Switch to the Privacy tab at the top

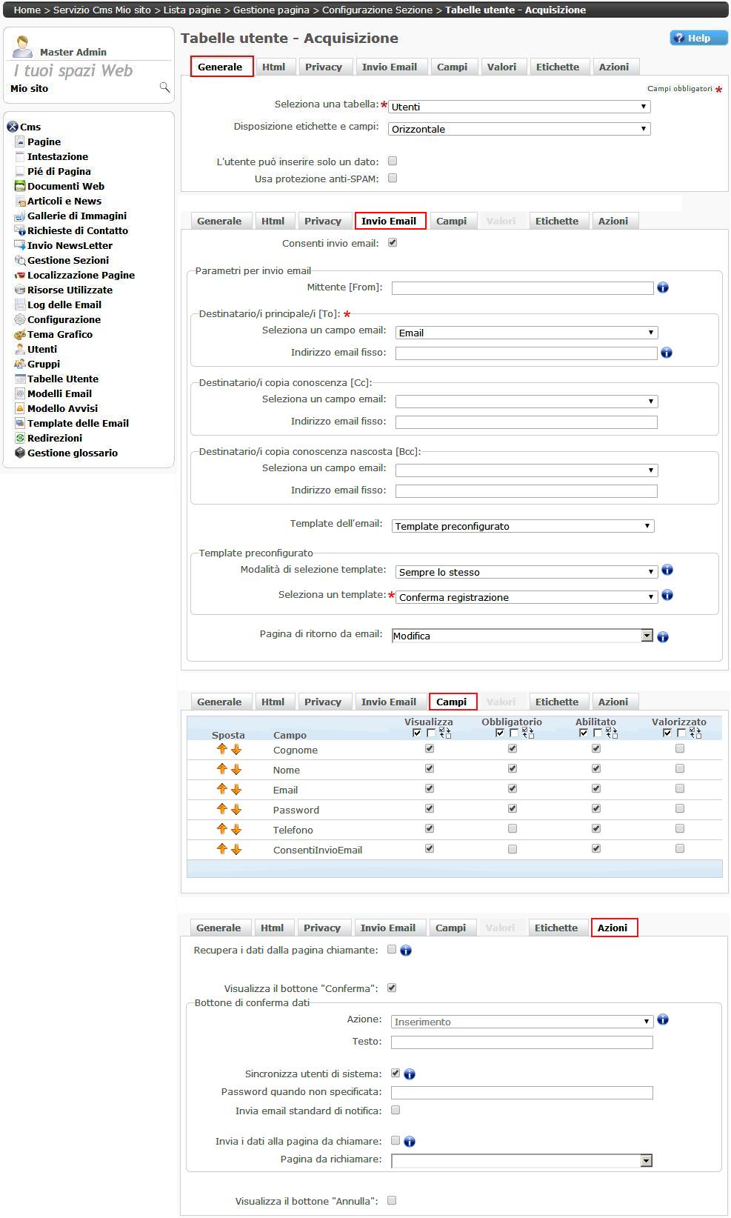pos(324,67)
